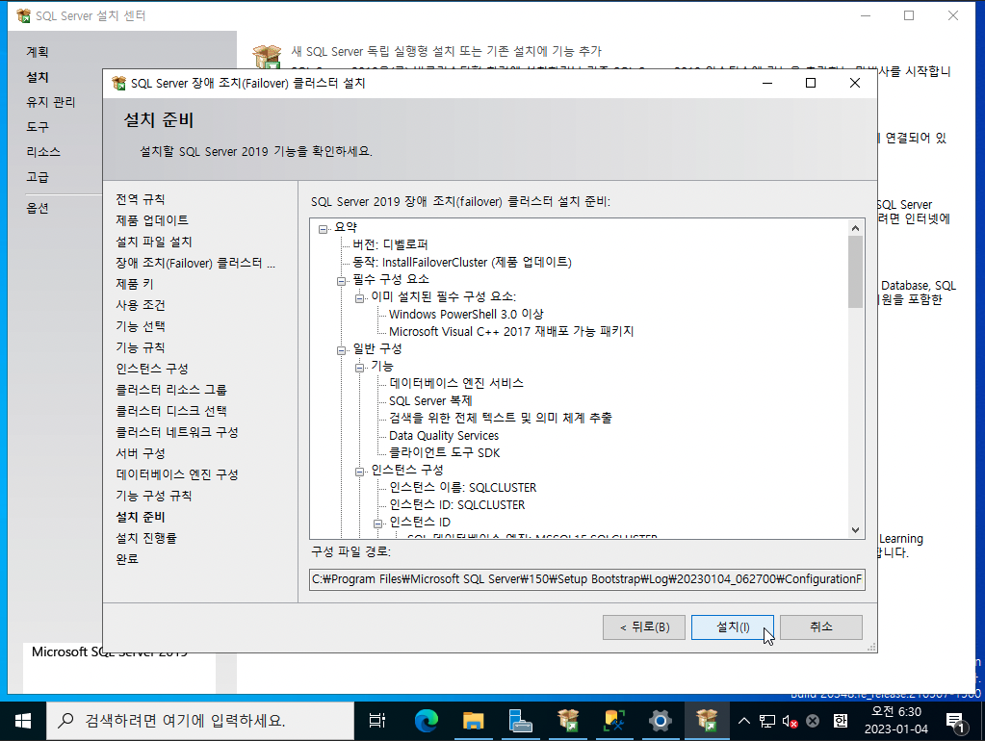Click the 새 SQL Server 독립 실행형 설치 link

pyautogui.click(x=446, y=51)
